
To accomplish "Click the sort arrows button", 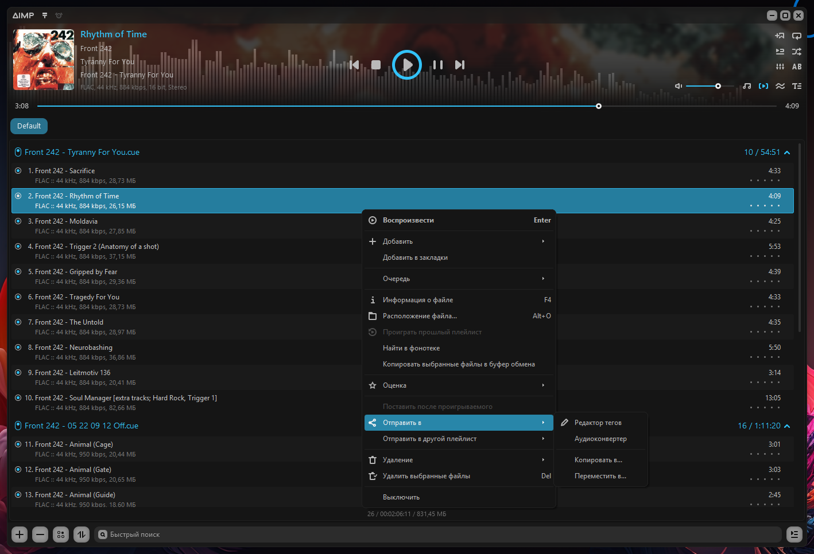I will click(82, 535).
